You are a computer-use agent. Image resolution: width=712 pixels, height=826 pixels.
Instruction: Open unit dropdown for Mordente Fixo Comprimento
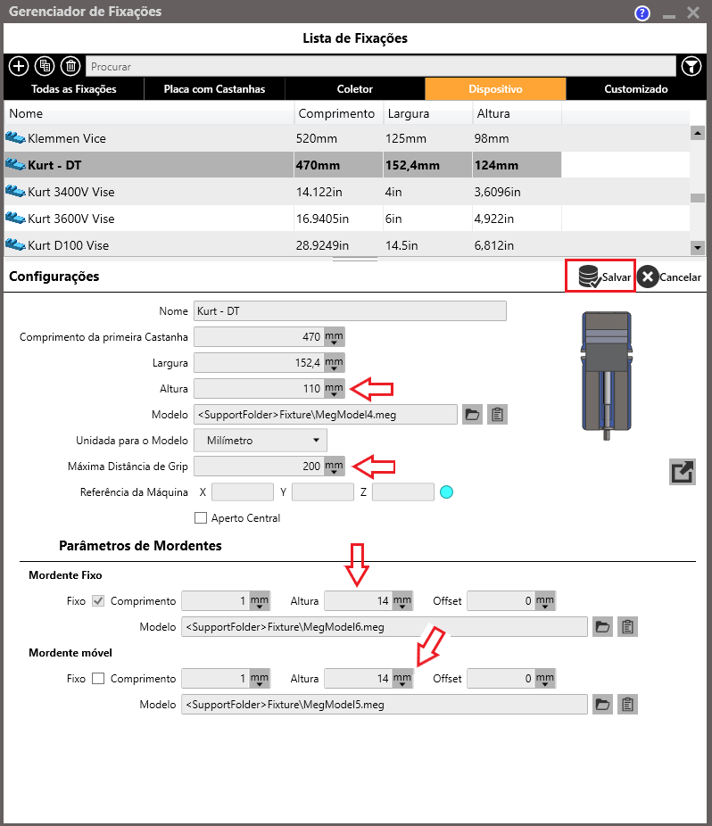[x=260, y=601]
